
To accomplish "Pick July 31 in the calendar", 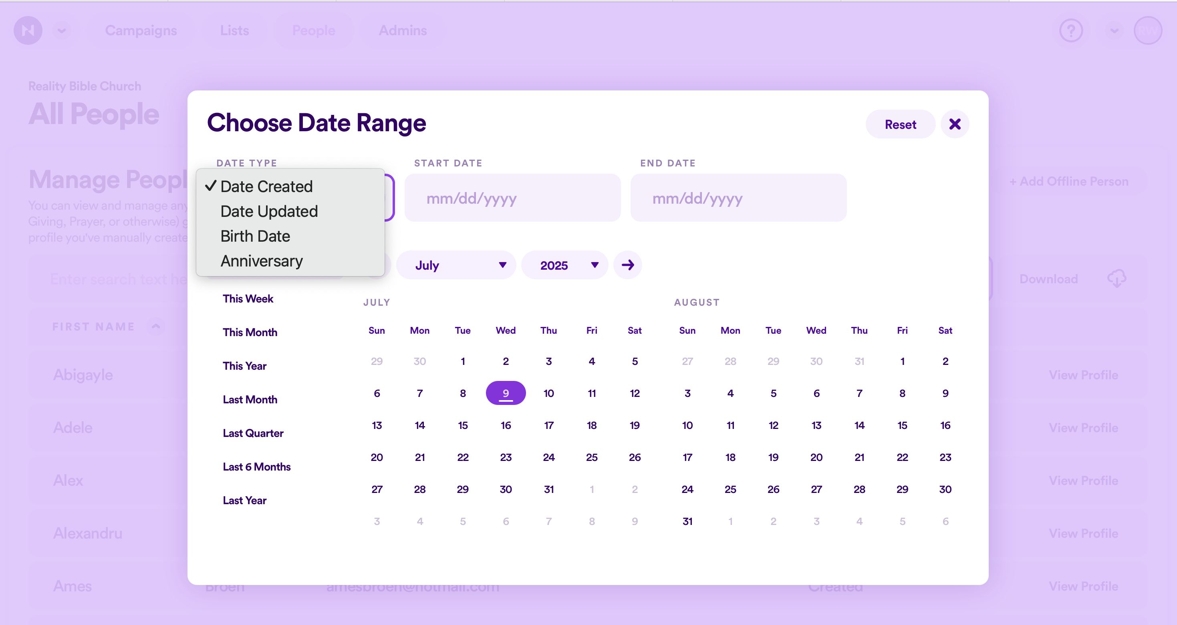I will click(548, 489).
